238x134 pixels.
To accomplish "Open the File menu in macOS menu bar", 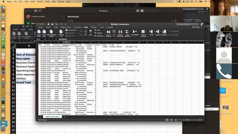I will pyautogui.click(x=15, y=1).
